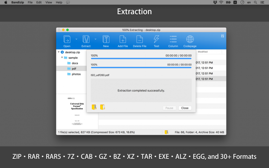The height and width of the screenshot is (168, 269).
Task: Collapse the sample folder in the sidebar
Action: coord(61,57)
